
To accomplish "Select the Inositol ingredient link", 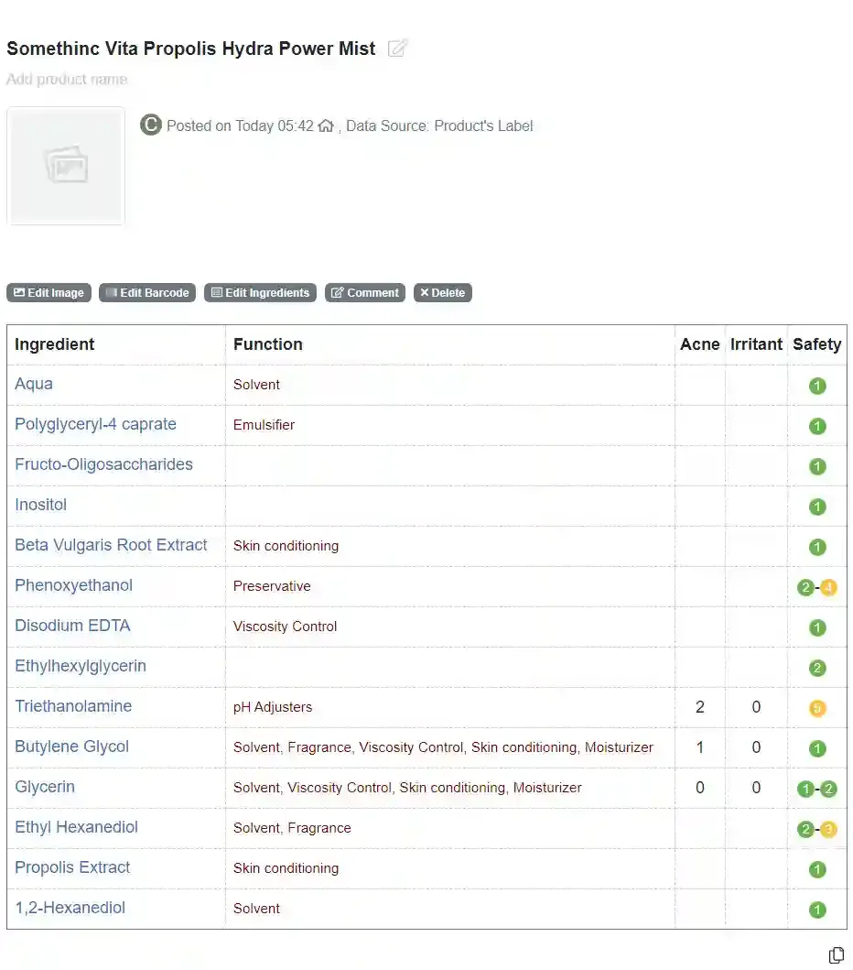I will (x=41, y=505).
